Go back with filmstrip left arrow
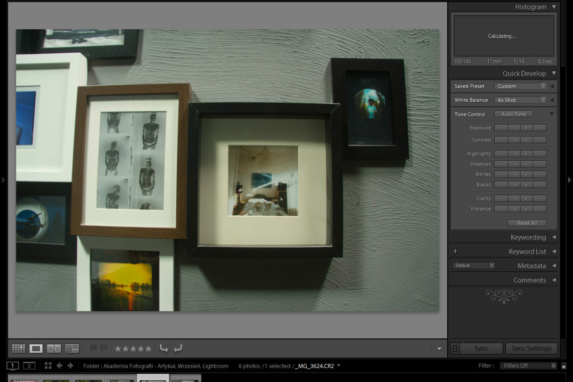 click(x=59, y=366)
